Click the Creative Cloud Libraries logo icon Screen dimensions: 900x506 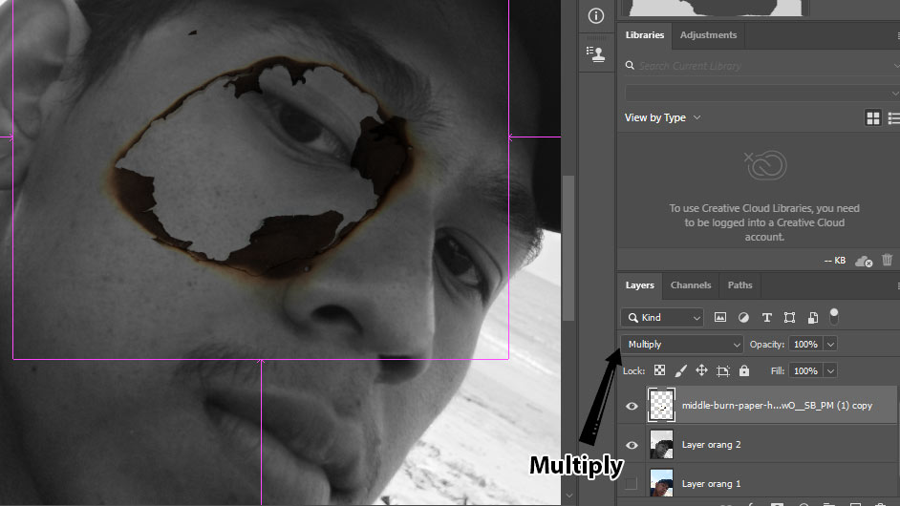764,165
